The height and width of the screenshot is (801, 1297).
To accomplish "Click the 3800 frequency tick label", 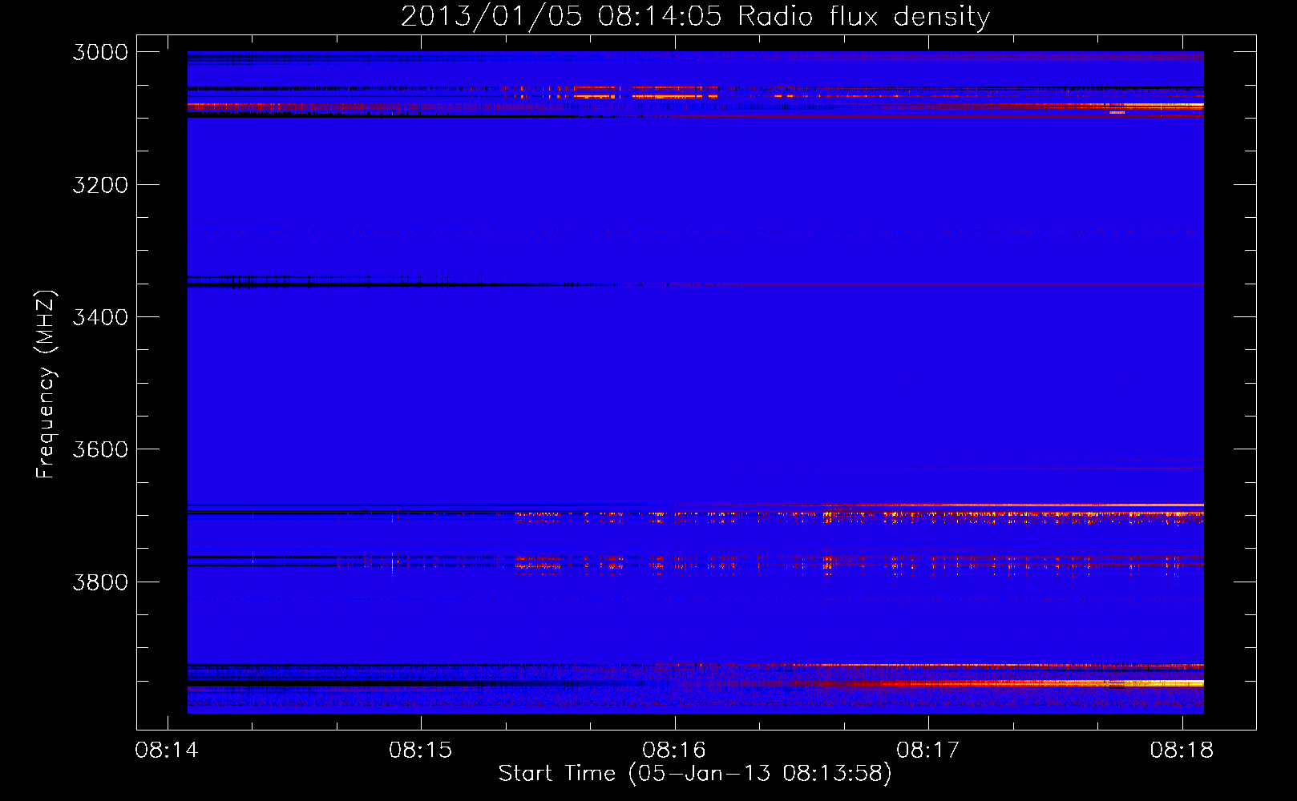I will click(100, 582).
